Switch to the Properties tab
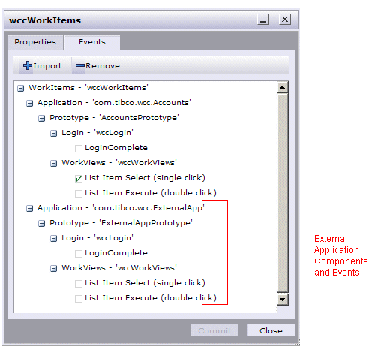The height and width of the screenshot is (356, 372). (x=35, y=42)
